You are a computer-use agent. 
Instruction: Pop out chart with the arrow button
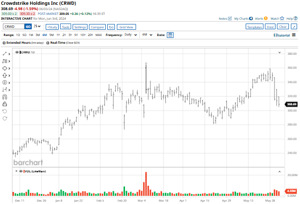[x=294, y=27]
